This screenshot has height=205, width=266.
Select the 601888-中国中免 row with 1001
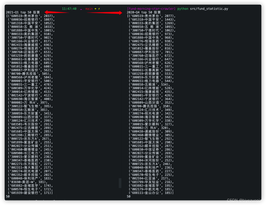pos(31,30)
